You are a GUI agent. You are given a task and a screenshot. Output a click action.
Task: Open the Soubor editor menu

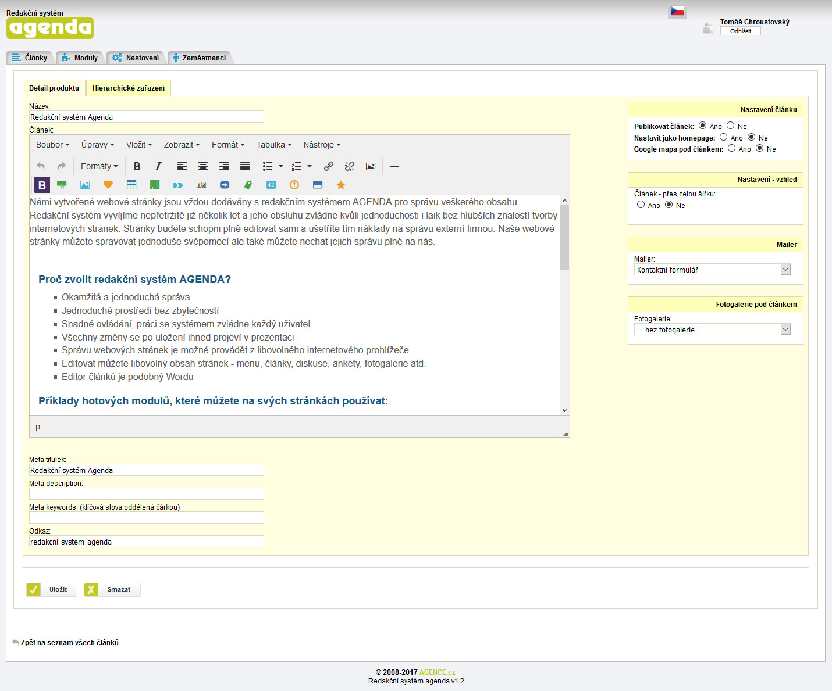point(53,145)
